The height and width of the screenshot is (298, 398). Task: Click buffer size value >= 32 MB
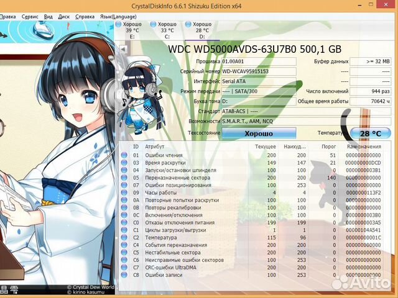[x=371, y=61]
